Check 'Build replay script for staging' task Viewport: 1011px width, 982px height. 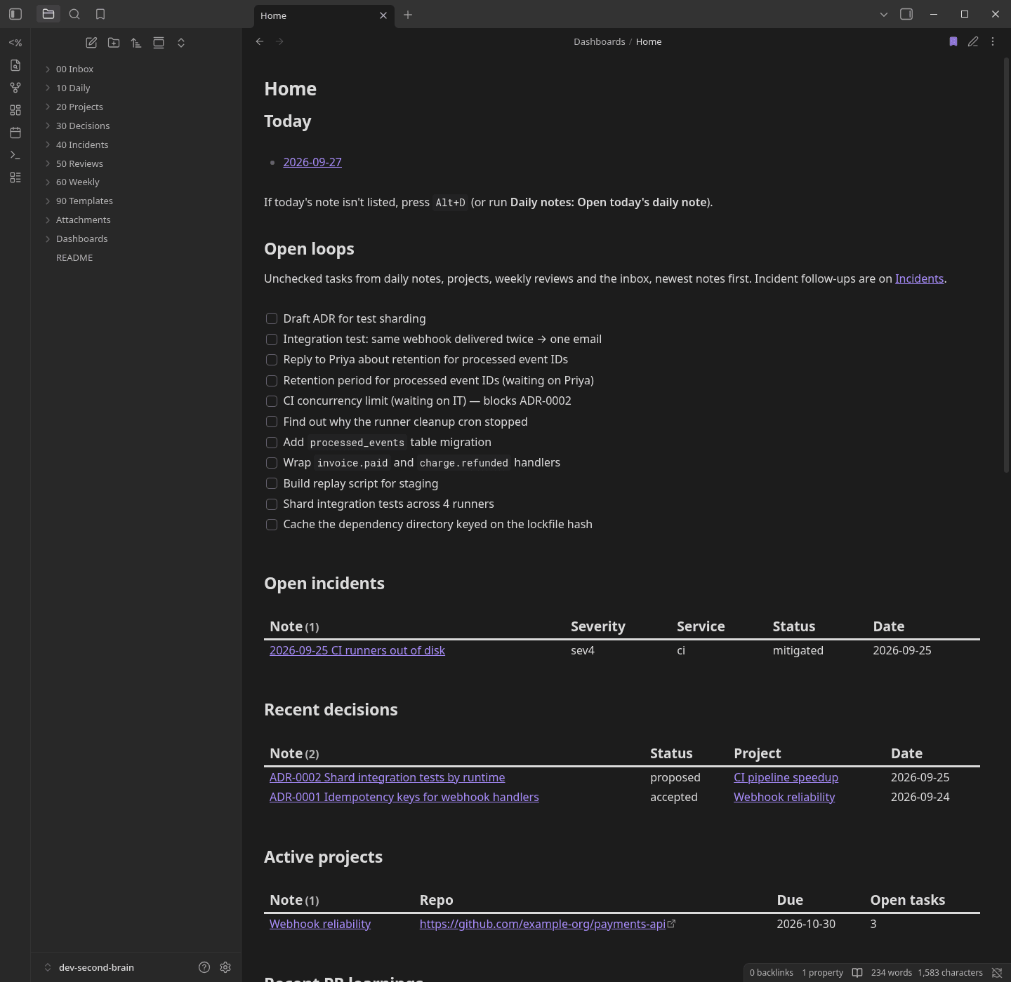pos(272,483)
